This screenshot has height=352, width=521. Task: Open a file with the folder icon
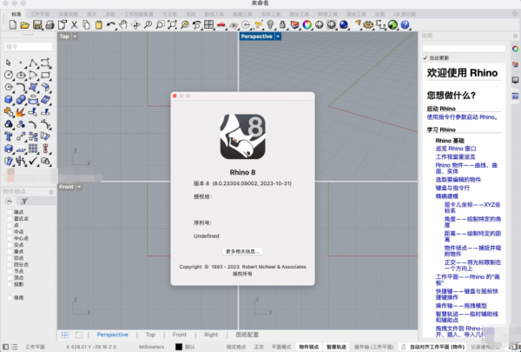pyautogui.click(x=24, y=25)
